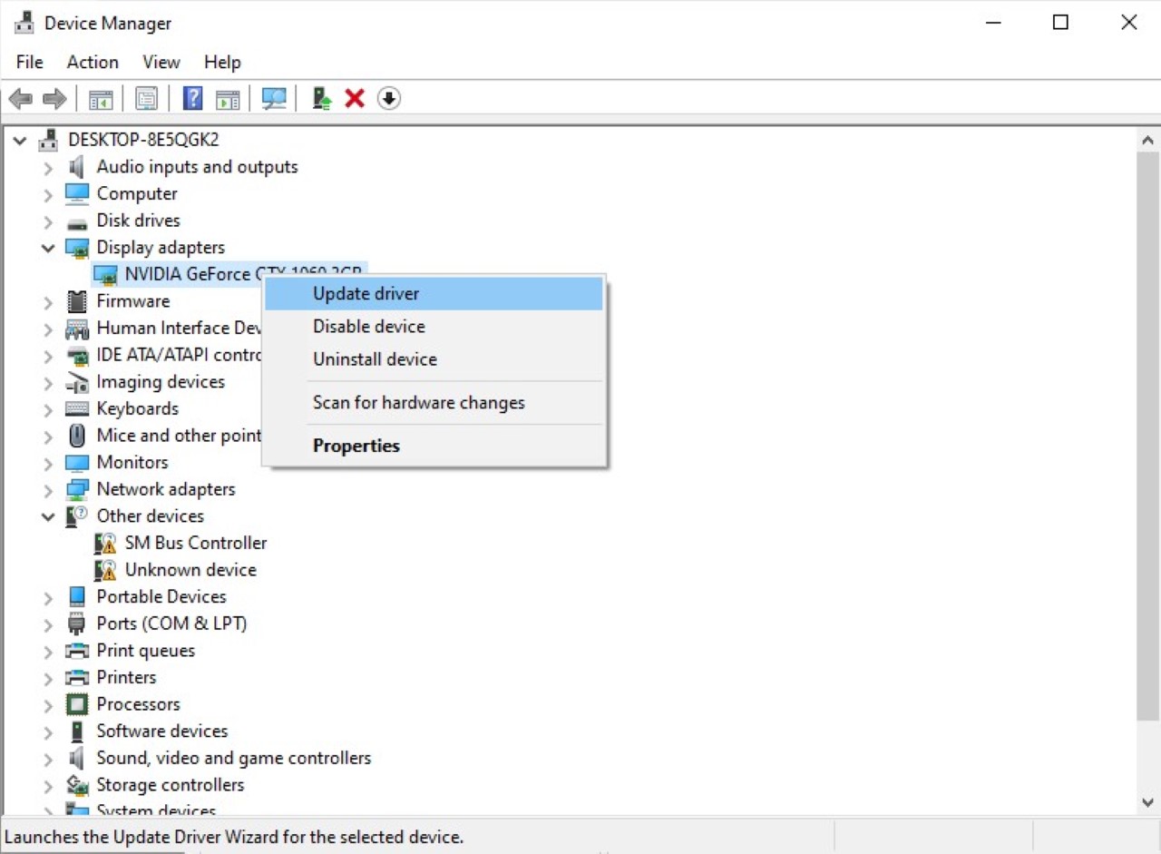This screenshot has height=854, width=1161.
Task: Click Show/Hide Console Tree toolbar icon
Action: [x=101, y=98]
